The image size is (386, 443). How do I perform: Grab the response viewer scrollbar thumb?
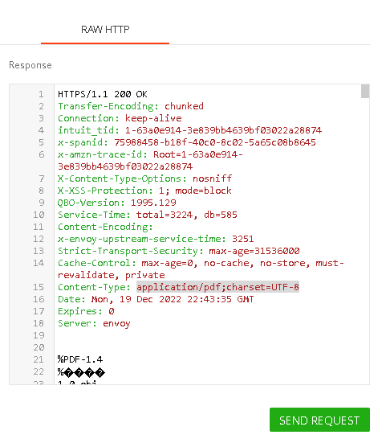[365, 92]
